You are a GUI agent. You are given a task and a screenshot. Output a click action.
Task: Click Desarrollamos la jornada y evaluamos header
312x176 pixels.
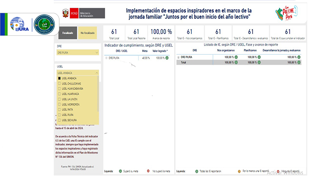tap(282, 50)
